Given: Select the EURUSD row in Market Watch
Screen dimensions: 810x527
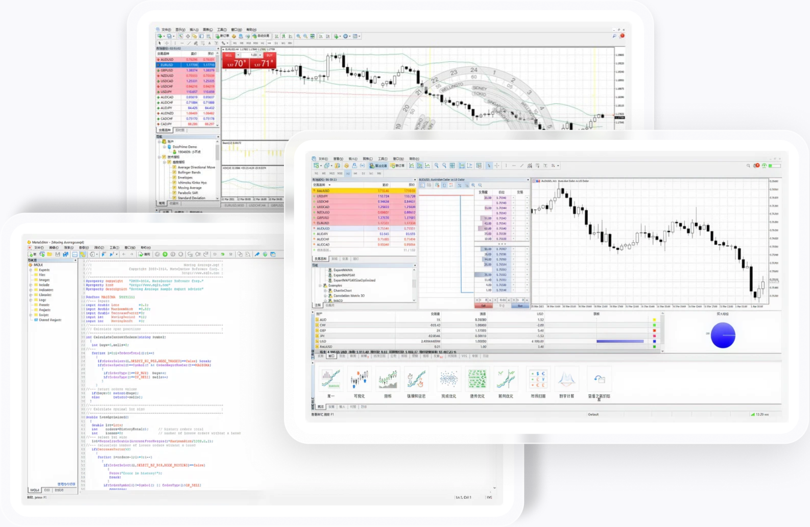Looking at the screenshot, I should pos(187,65).
